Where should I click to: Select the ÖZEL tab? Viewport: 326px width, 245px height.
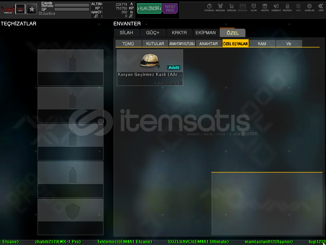click(x=233, y=33)
